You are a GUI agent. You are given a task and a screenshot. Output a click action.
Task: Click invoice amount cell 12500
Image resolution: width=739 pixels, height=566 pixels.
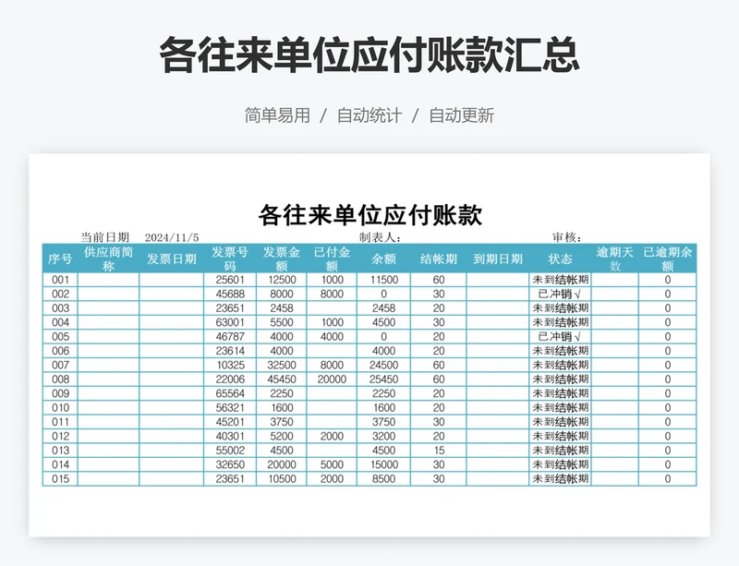click(x=282, y=280)
